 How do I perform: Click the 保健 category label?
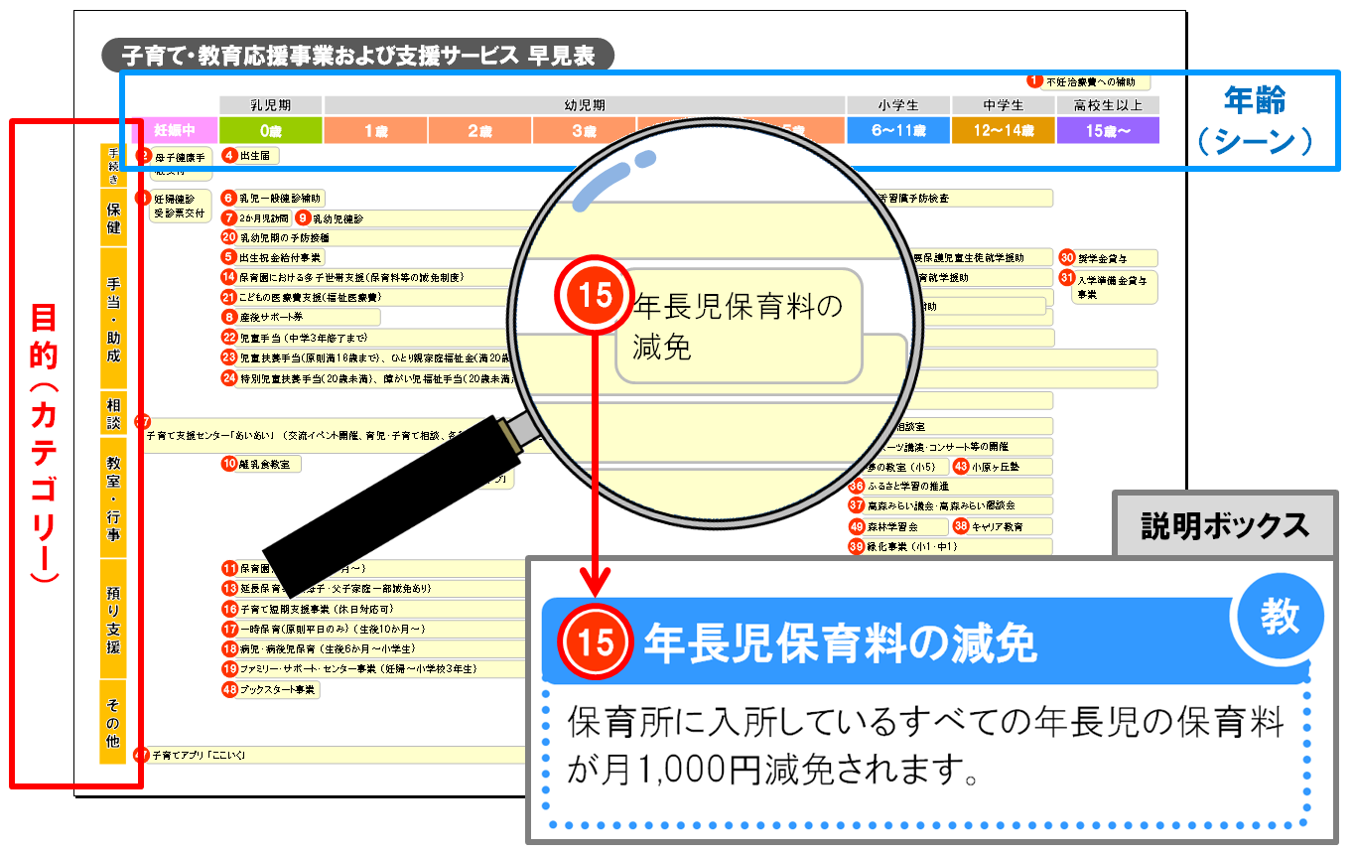pos(114,217)
